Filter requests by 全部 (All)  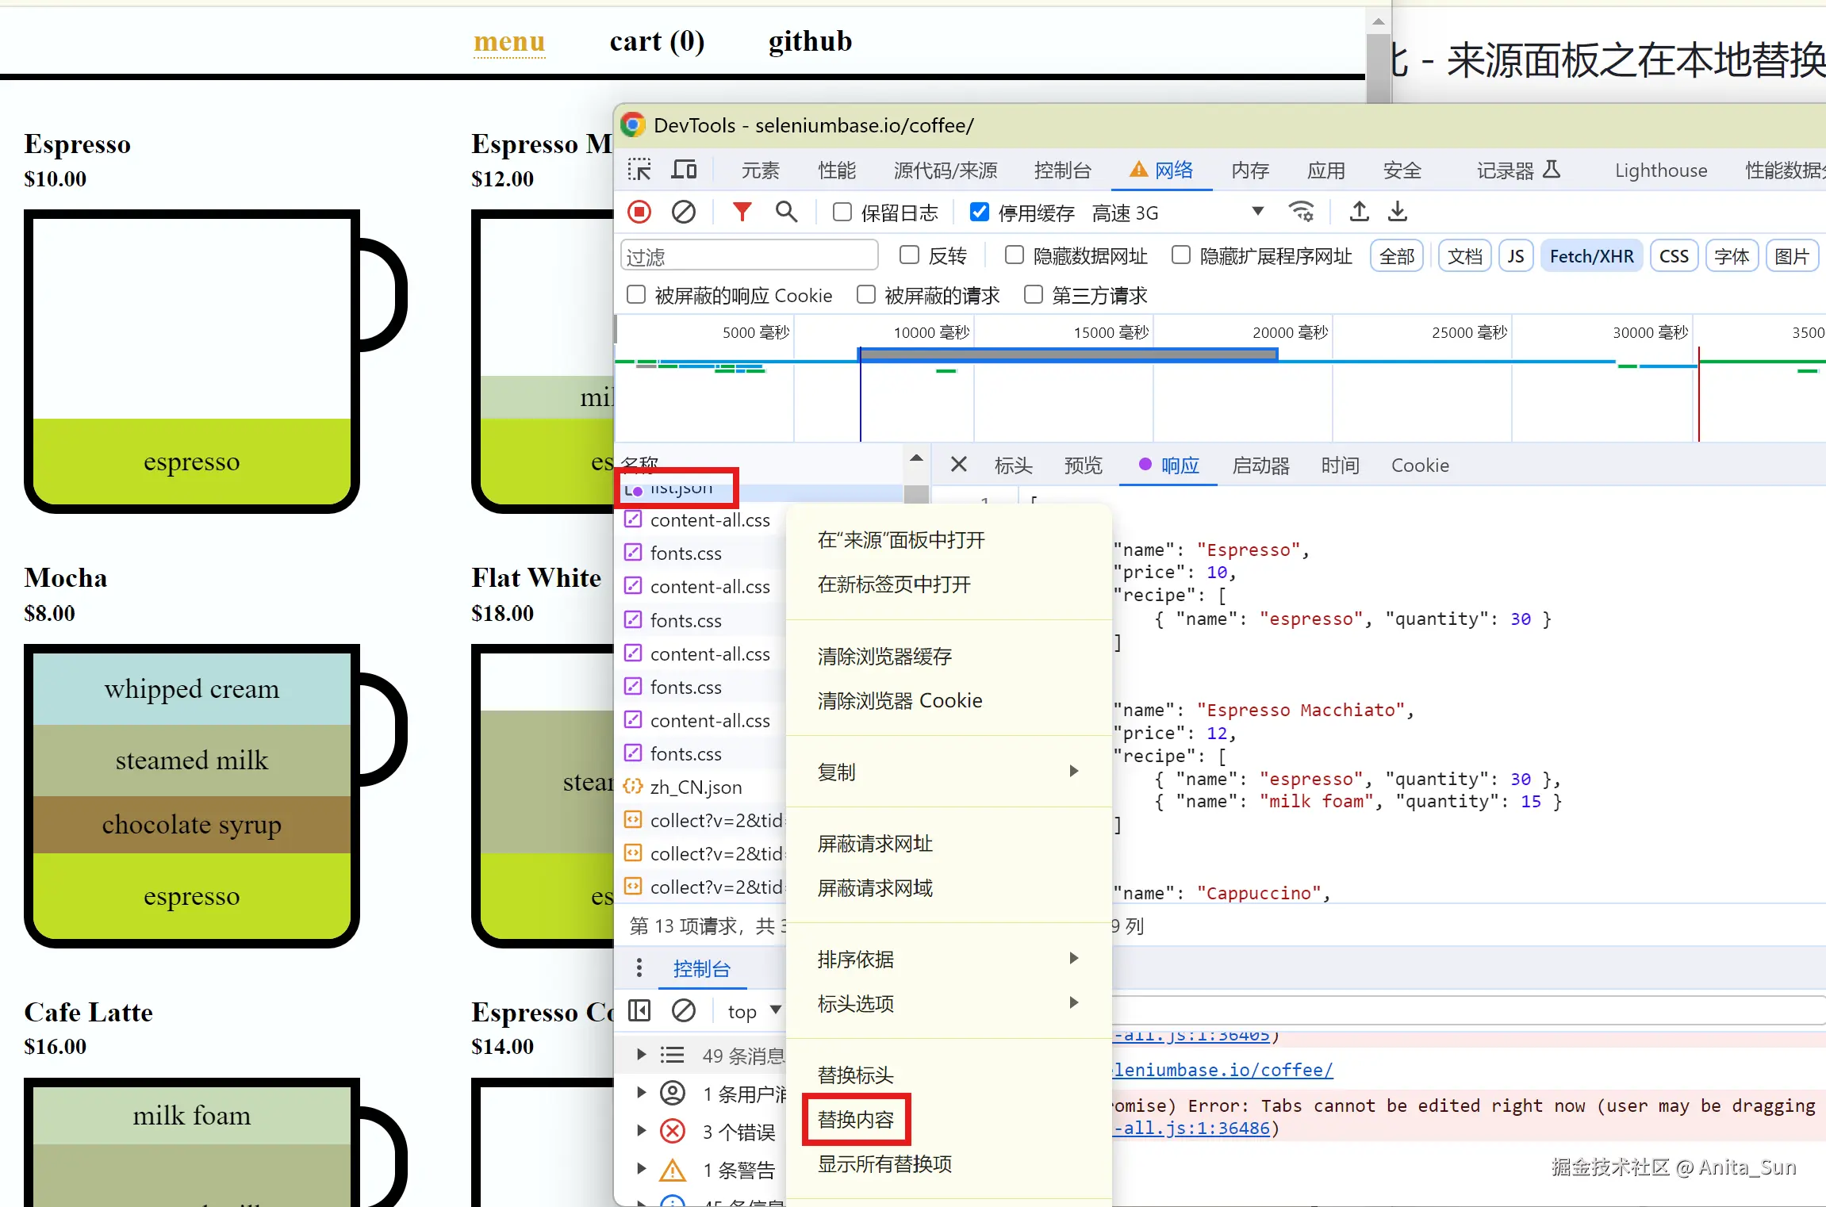pyautogui.click(x=1396, y=256)
